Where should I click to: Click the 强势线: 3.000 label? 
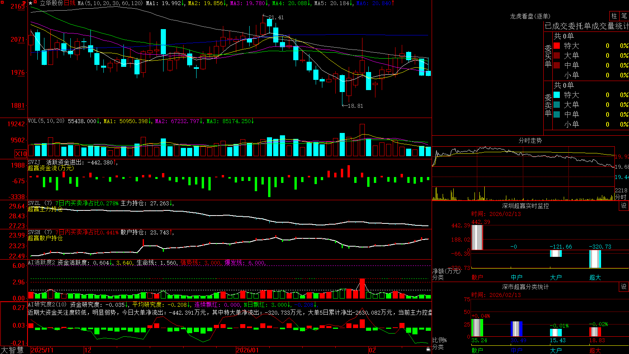200,262
